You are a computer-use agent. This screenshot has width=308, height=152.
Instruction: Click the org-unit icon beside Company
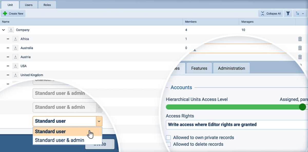click(11, 30)
